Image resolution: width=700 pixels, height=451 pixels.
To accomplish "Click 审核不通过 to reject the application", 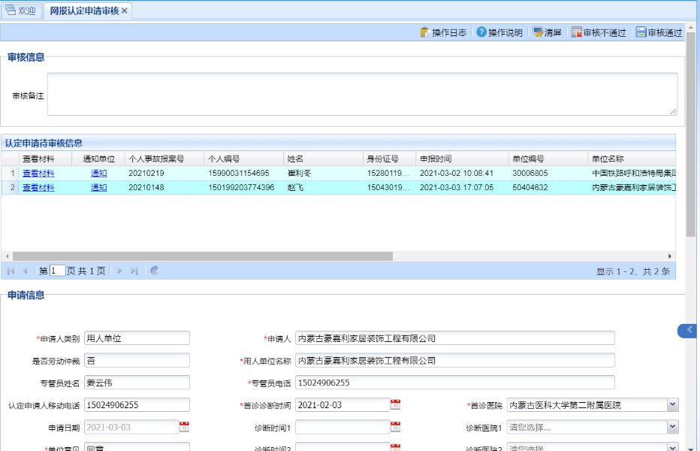I will pos(599,32).
